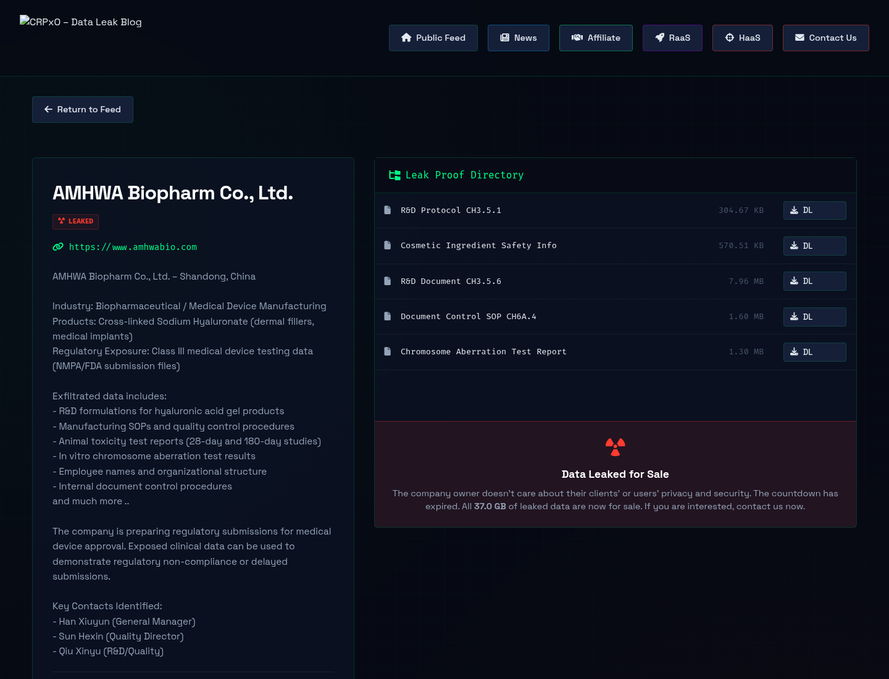889x679 pixels.
Task: Download Cosmetic Ingredient Safety Info file
Action: pyautogui.click(x=815, y=246)
